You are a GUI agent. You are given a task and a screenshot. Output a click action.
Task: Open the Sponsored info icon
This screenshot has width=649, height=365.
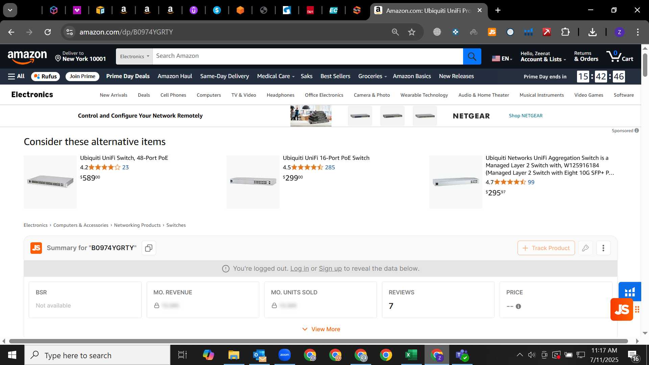[637, 131]
